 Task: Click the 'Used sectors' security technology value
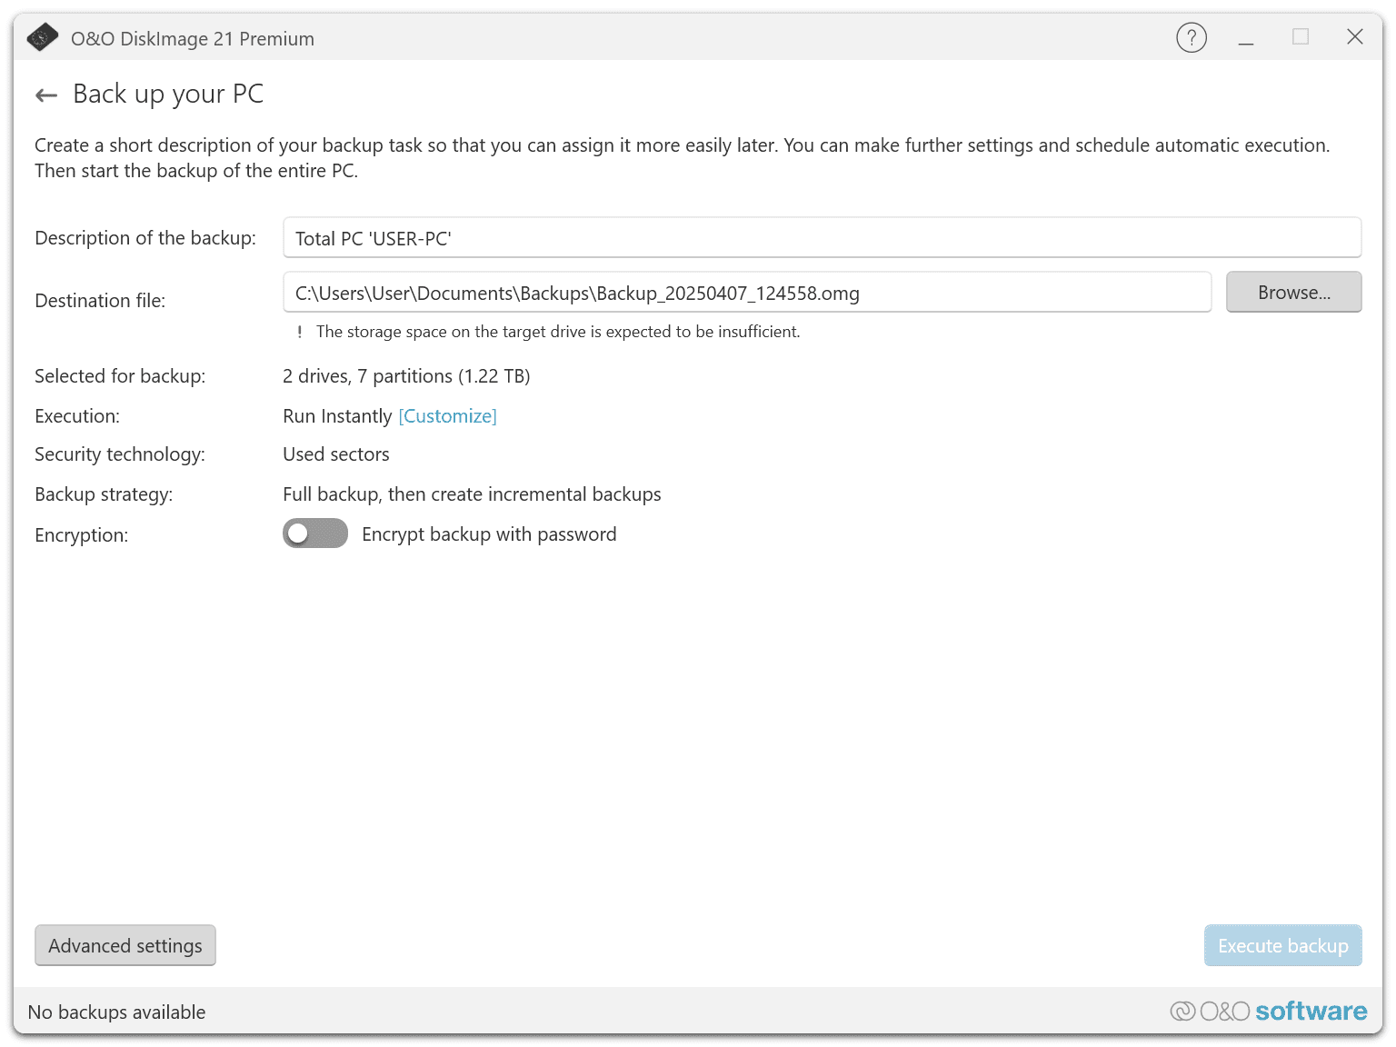click(336, 454)
